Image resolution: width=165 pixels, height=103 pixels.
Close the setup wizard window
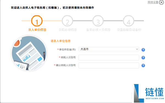(161, 2)
